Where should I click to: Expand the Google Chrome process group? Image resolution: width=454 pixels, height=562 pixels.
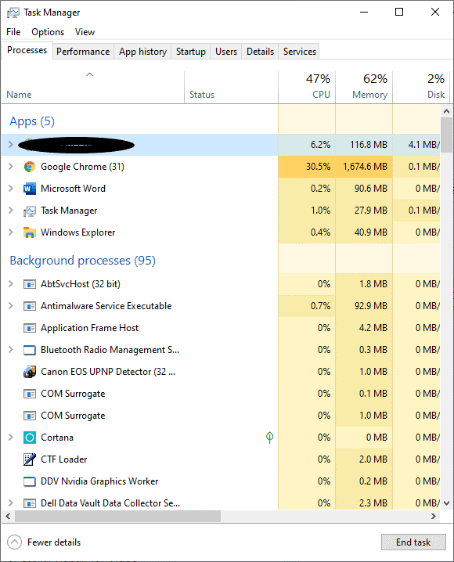click(x=11, y=167)
